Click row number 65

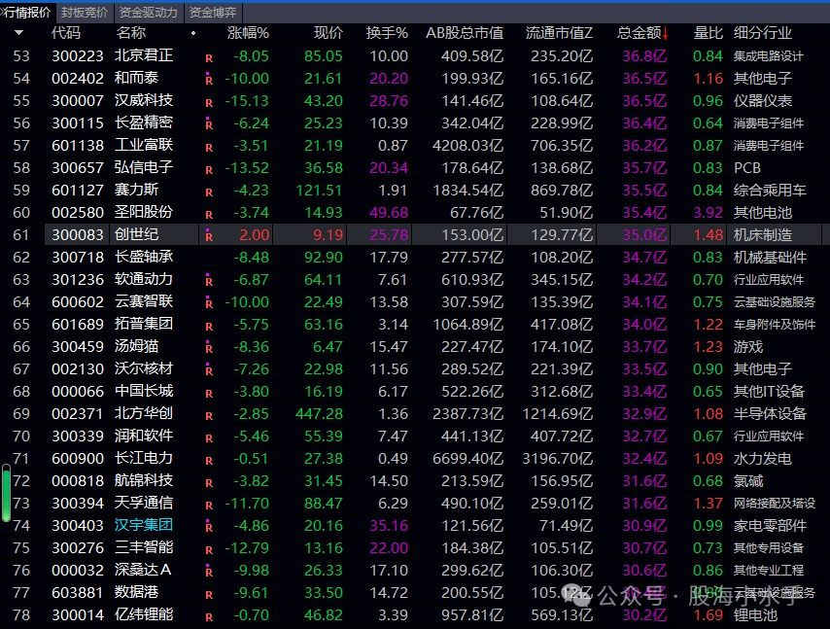click(x=21, y=324)
